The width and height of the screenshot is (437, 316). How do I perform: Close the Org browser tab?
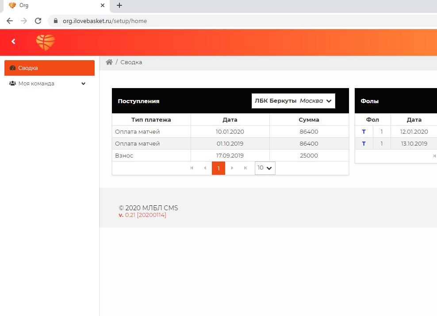point(103,6)
